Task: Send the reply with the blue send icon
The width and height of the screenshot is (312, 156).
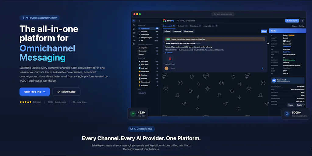Action: click(x=262, y=69)
